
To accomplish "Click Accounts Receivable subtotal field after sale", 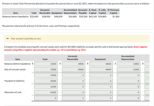I will point(74,75).
